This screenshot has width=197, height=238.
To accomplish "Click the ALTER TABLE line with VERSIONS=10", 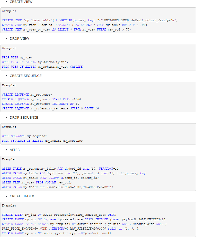I will tap(60, 169).
